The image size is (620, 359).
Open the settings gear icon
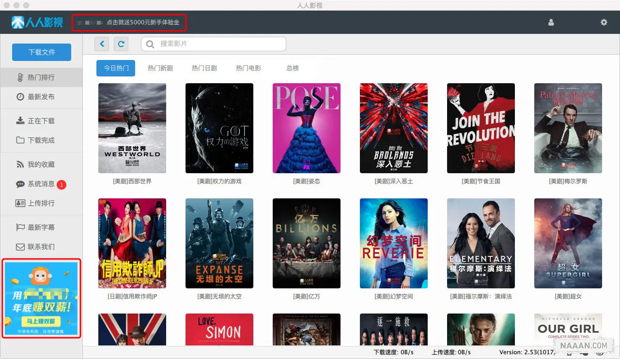pyautogui.click(x=604, y=22)
